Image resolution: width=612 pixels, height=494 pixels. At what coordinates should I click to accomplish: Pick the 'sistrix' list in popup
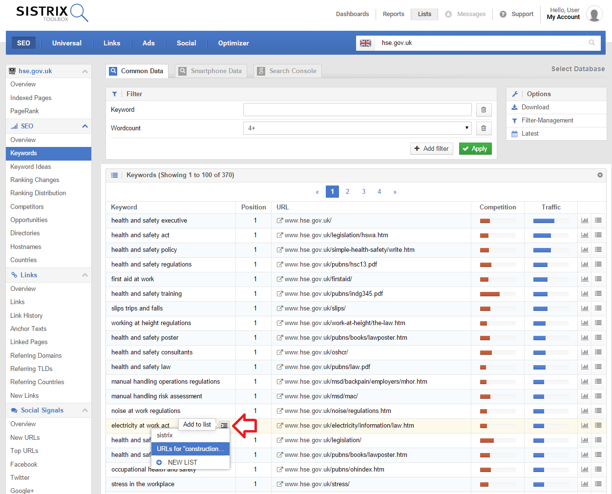165,435
